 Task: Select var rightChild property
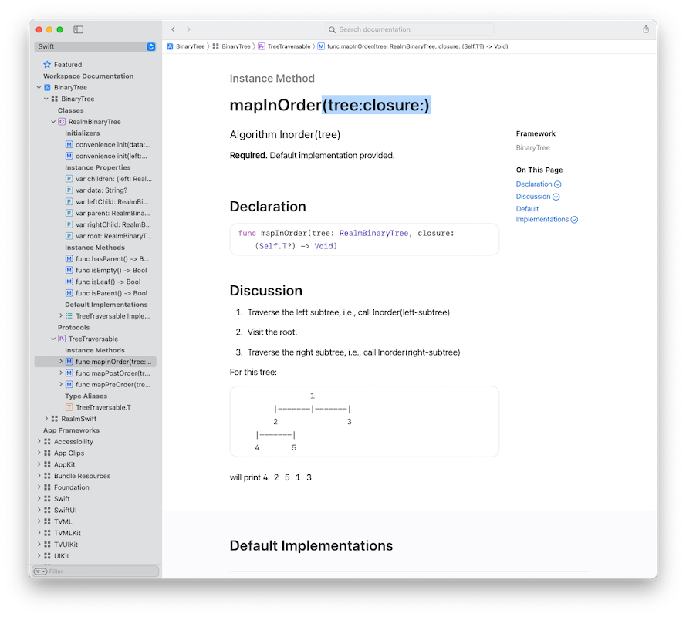(113, 224)
